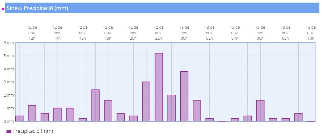The width and height of the screenshot is (322, 138).
Task: Click the bar at 12 nov. 12h
Action: click(32, 113)
